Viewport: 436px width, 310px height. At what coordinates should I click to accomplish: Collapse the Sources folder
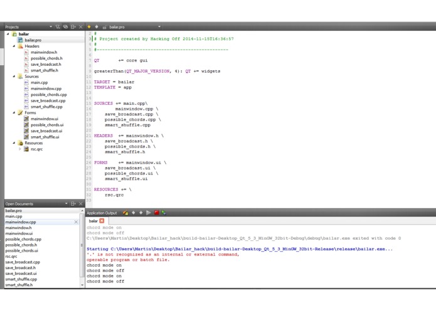[14, 76]
